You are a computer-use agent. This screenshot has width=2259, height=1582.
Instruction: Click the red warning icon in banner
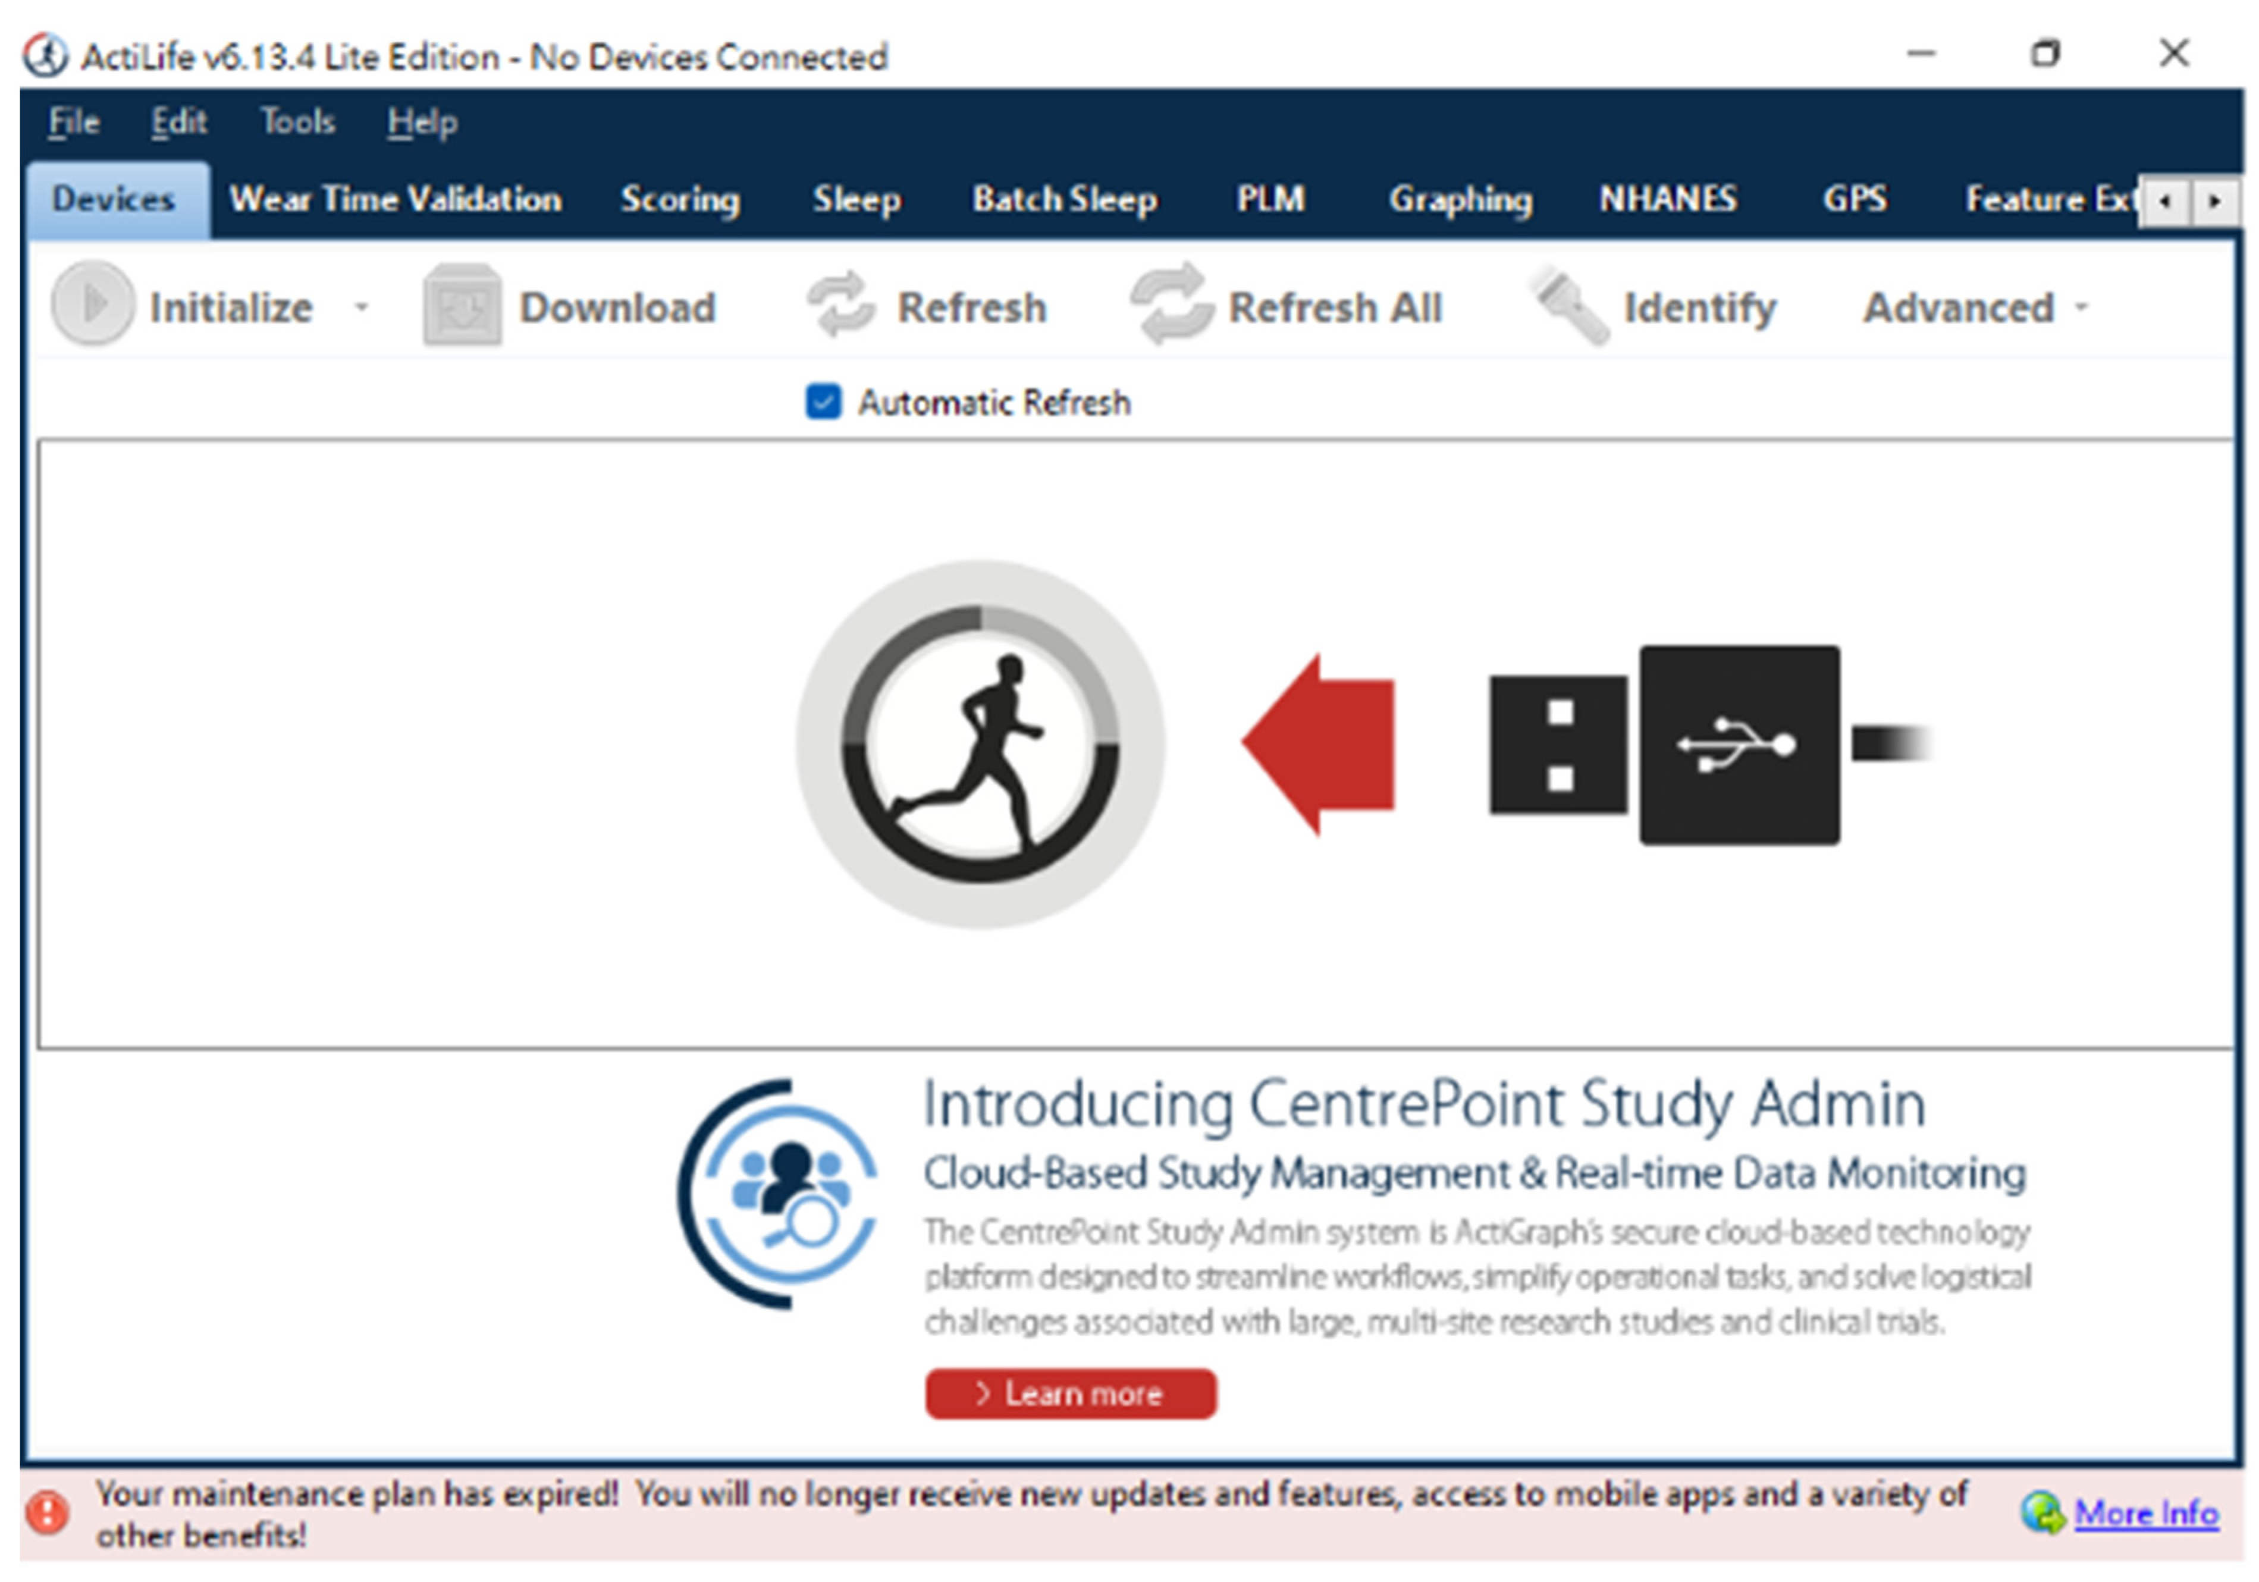46,1513
